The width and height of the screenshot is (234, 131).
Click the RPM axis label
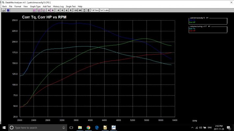pos(195,121)
